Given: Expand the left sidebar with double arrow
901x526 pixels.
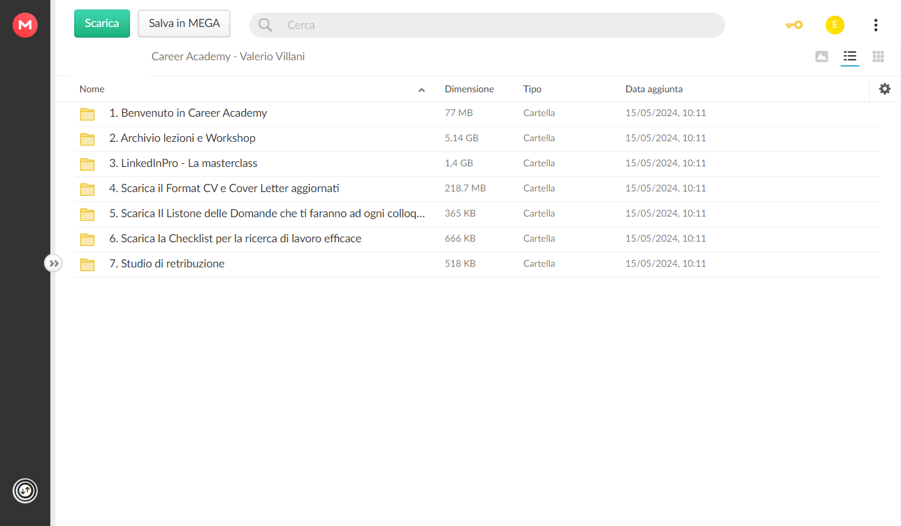Looking at the screenshot, I should pyautogui.click(x=54, y=264).
